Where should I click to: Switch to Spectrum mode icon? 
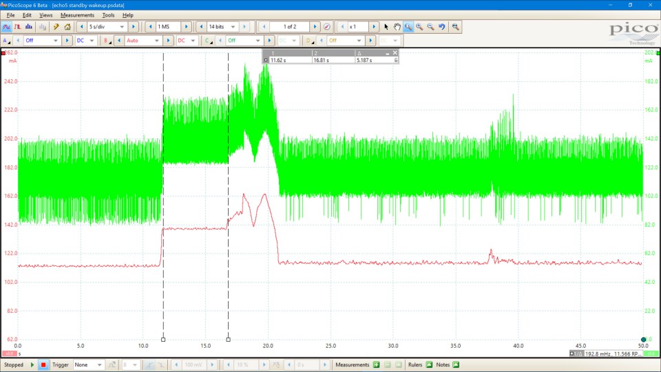(x=29, y=27)
